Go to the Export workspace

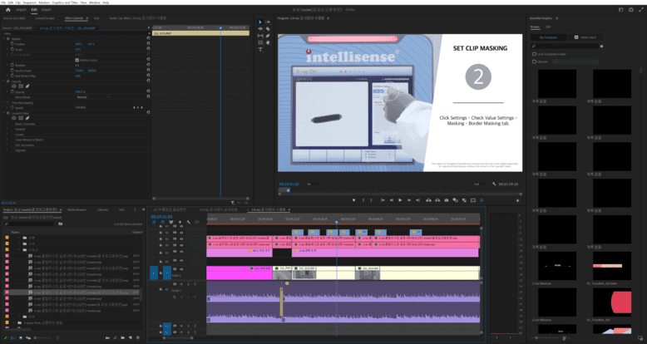(47, 9)
